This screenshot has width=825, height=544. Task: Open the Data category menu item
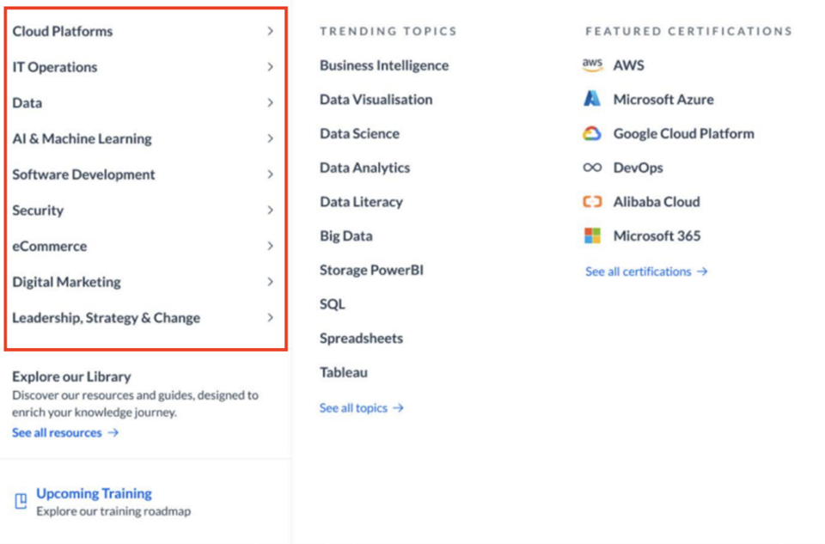(x=144, y=102)
